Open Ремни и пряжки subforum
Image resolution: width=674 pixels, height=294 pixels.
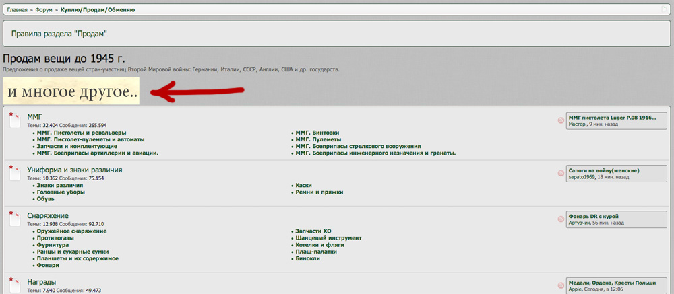tap(319, 192)
